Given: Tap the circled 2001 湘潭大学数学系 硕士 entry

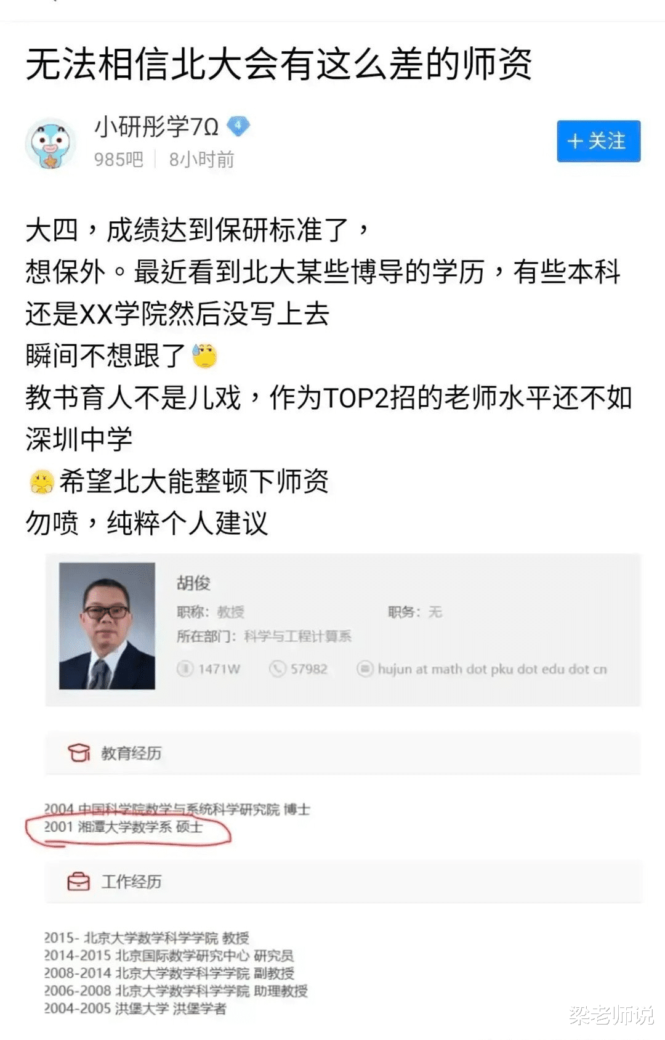Looking at the screenshot, I should [123, 827].
